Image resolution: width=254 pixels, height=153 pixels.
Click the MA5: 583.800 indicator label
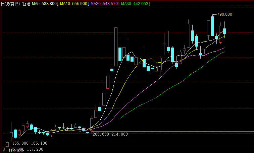pyautogui.click(x=44, y=3)
